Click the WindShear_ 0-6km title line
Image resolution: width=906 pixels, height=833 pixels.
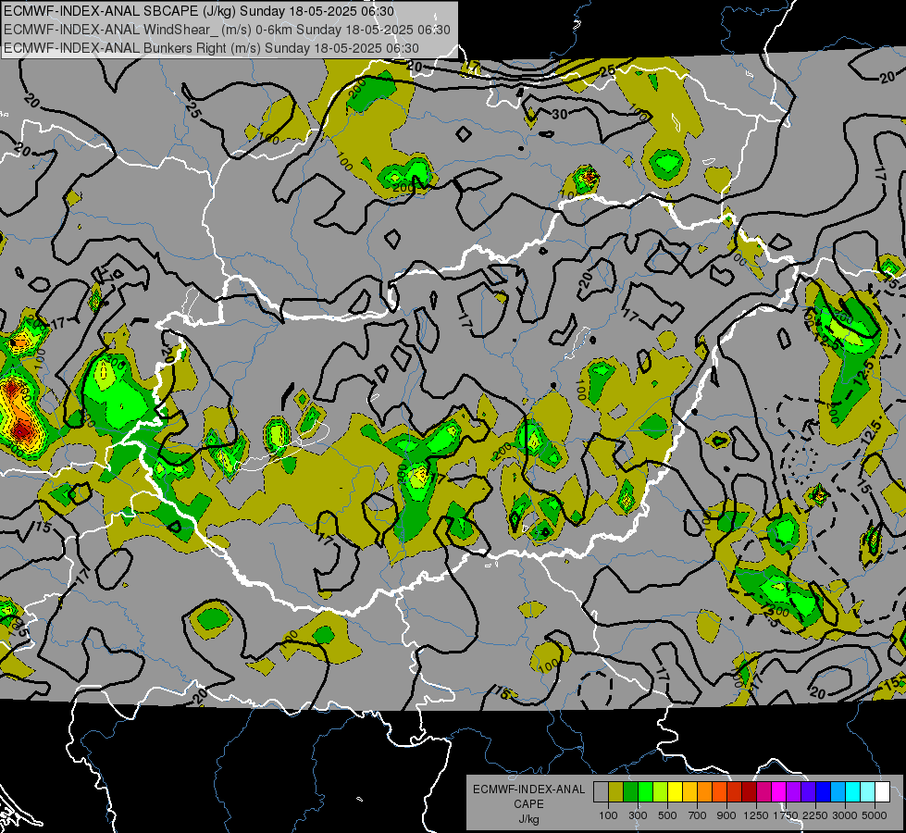[227, 30]
